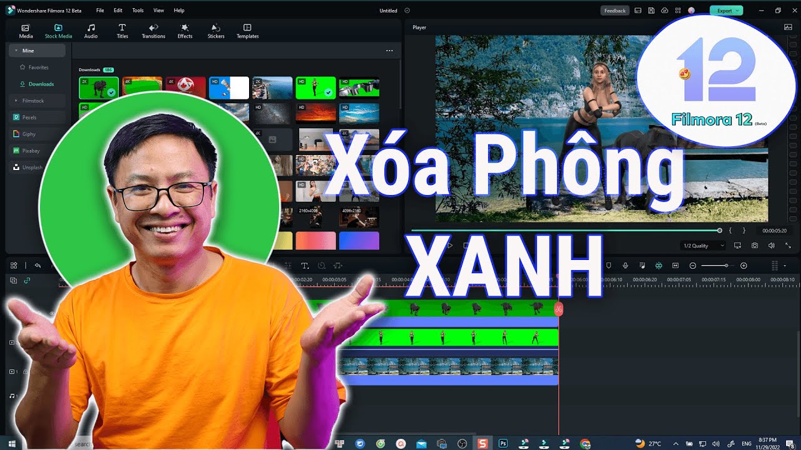Viewport: 801px width, 450px height.
Task: Open the player display settings dropdown
Action: (x=737, y=246)
